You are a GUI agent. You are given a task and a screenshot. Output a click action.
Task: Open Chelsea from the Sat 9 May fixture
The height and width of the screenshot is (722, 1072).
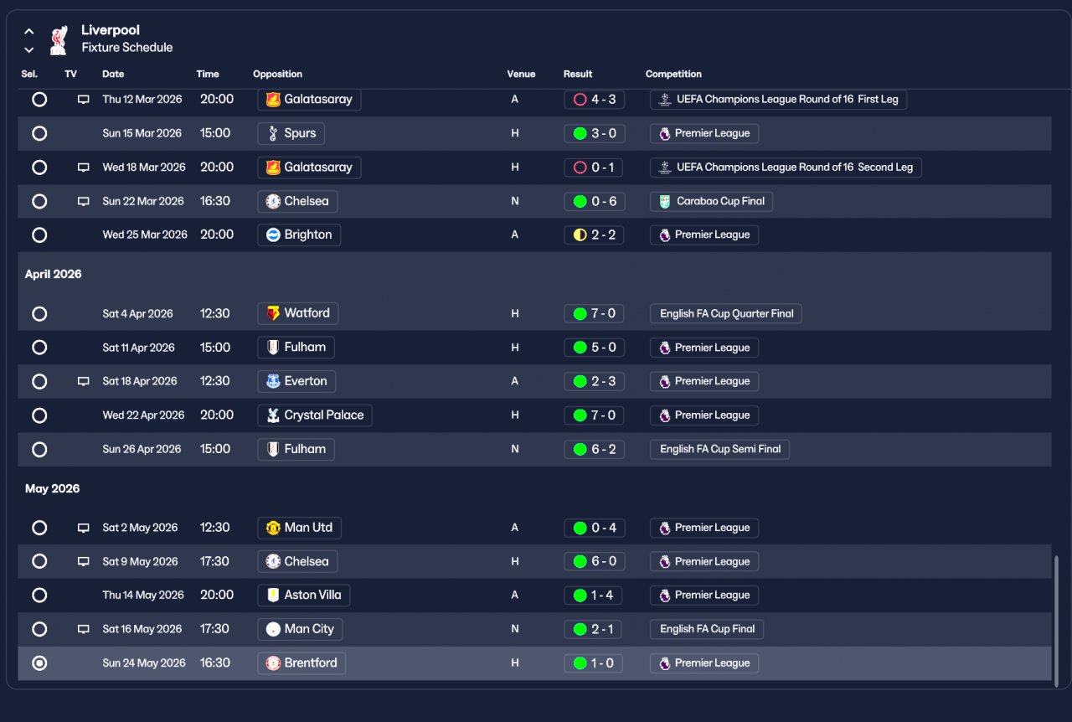point(298,561)
